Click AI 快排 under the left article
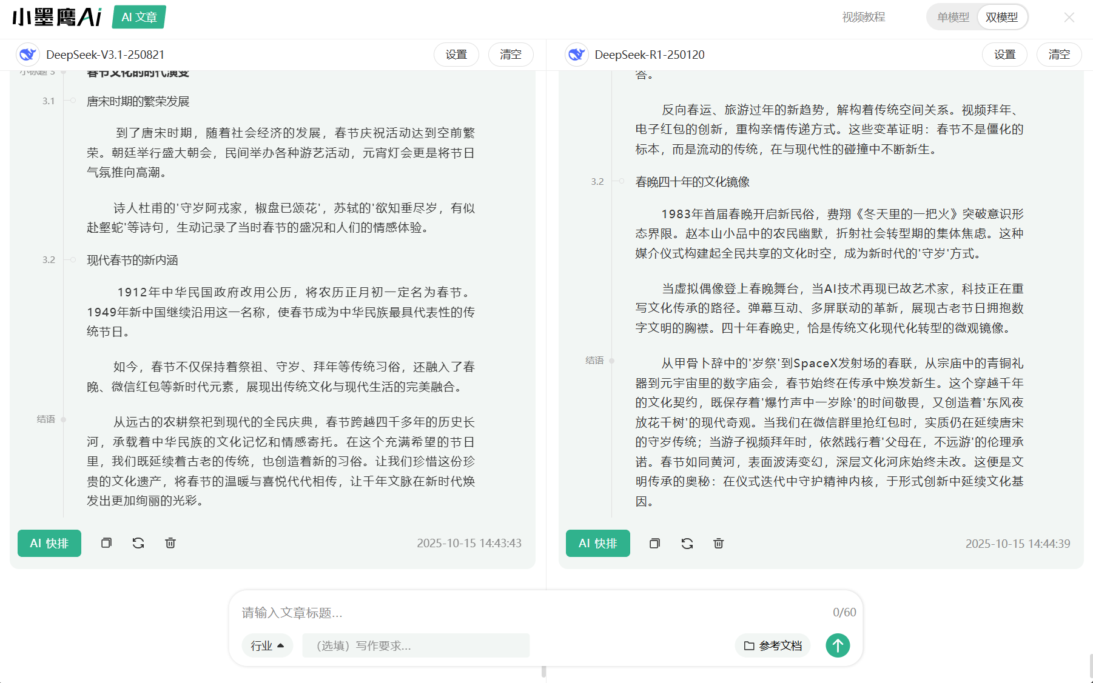 pos(49,543)
